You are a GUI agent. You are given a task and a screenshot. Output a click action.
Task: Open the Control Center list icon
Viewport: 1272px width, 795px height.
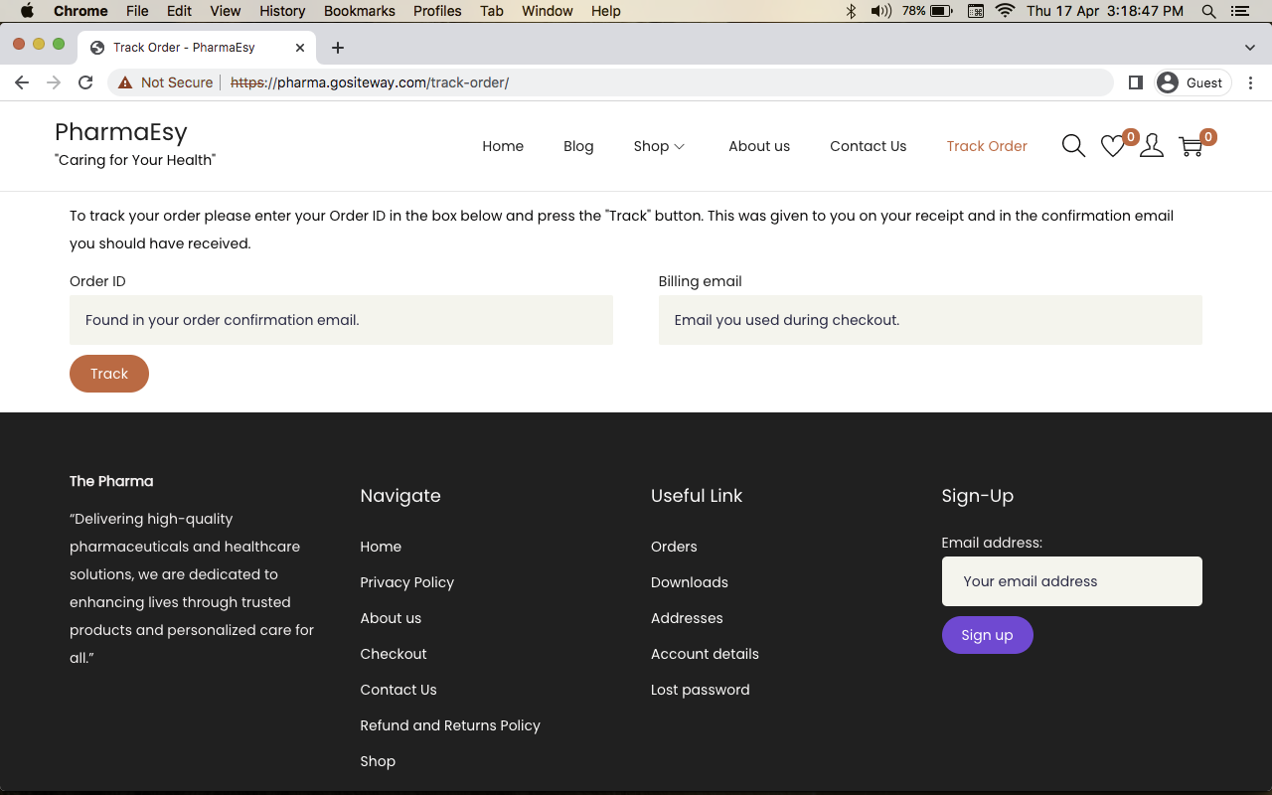pos(1239,11)
